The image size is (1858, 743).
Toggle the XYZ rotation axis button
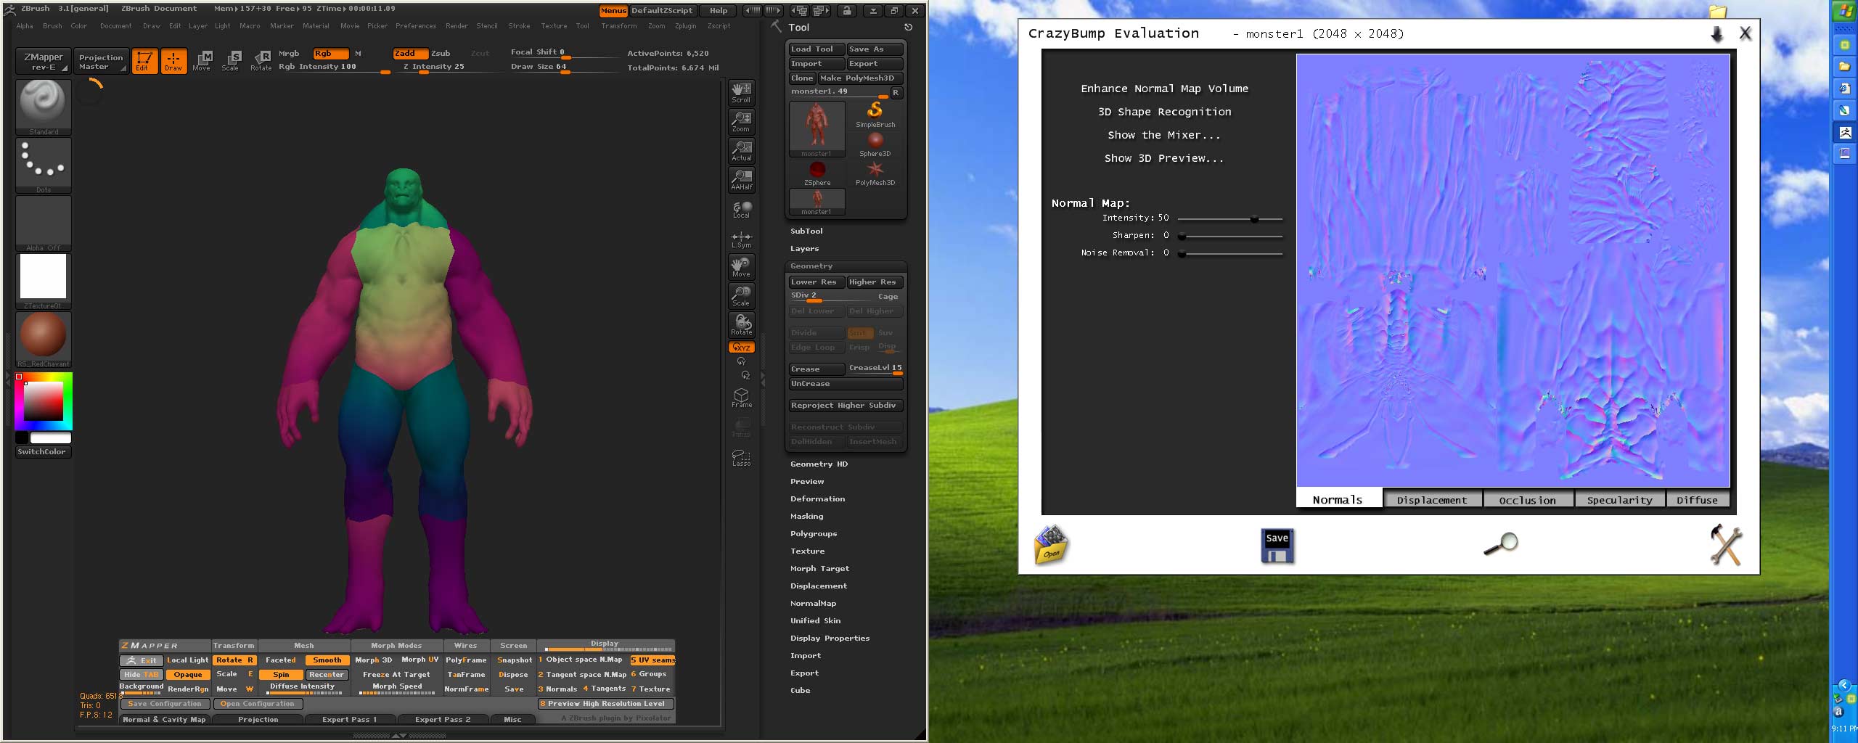[741, 348]
